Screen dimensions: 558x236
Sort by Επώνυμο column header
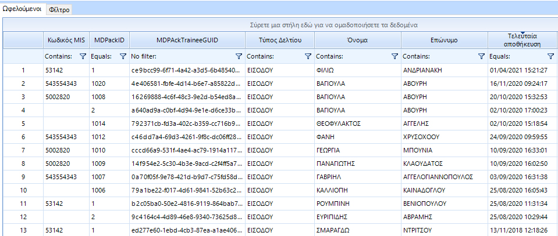coord(444,40)
